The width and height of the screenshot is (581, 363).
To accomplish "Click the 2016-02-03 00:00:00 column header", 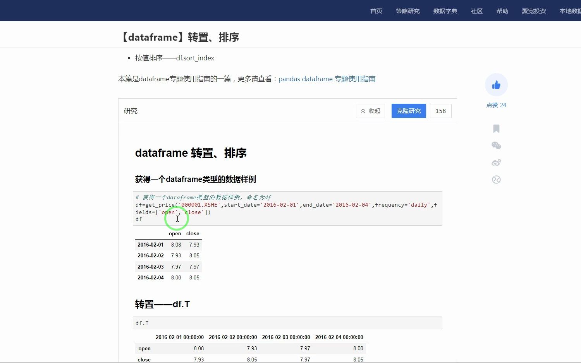I will [x=286, y=337].
